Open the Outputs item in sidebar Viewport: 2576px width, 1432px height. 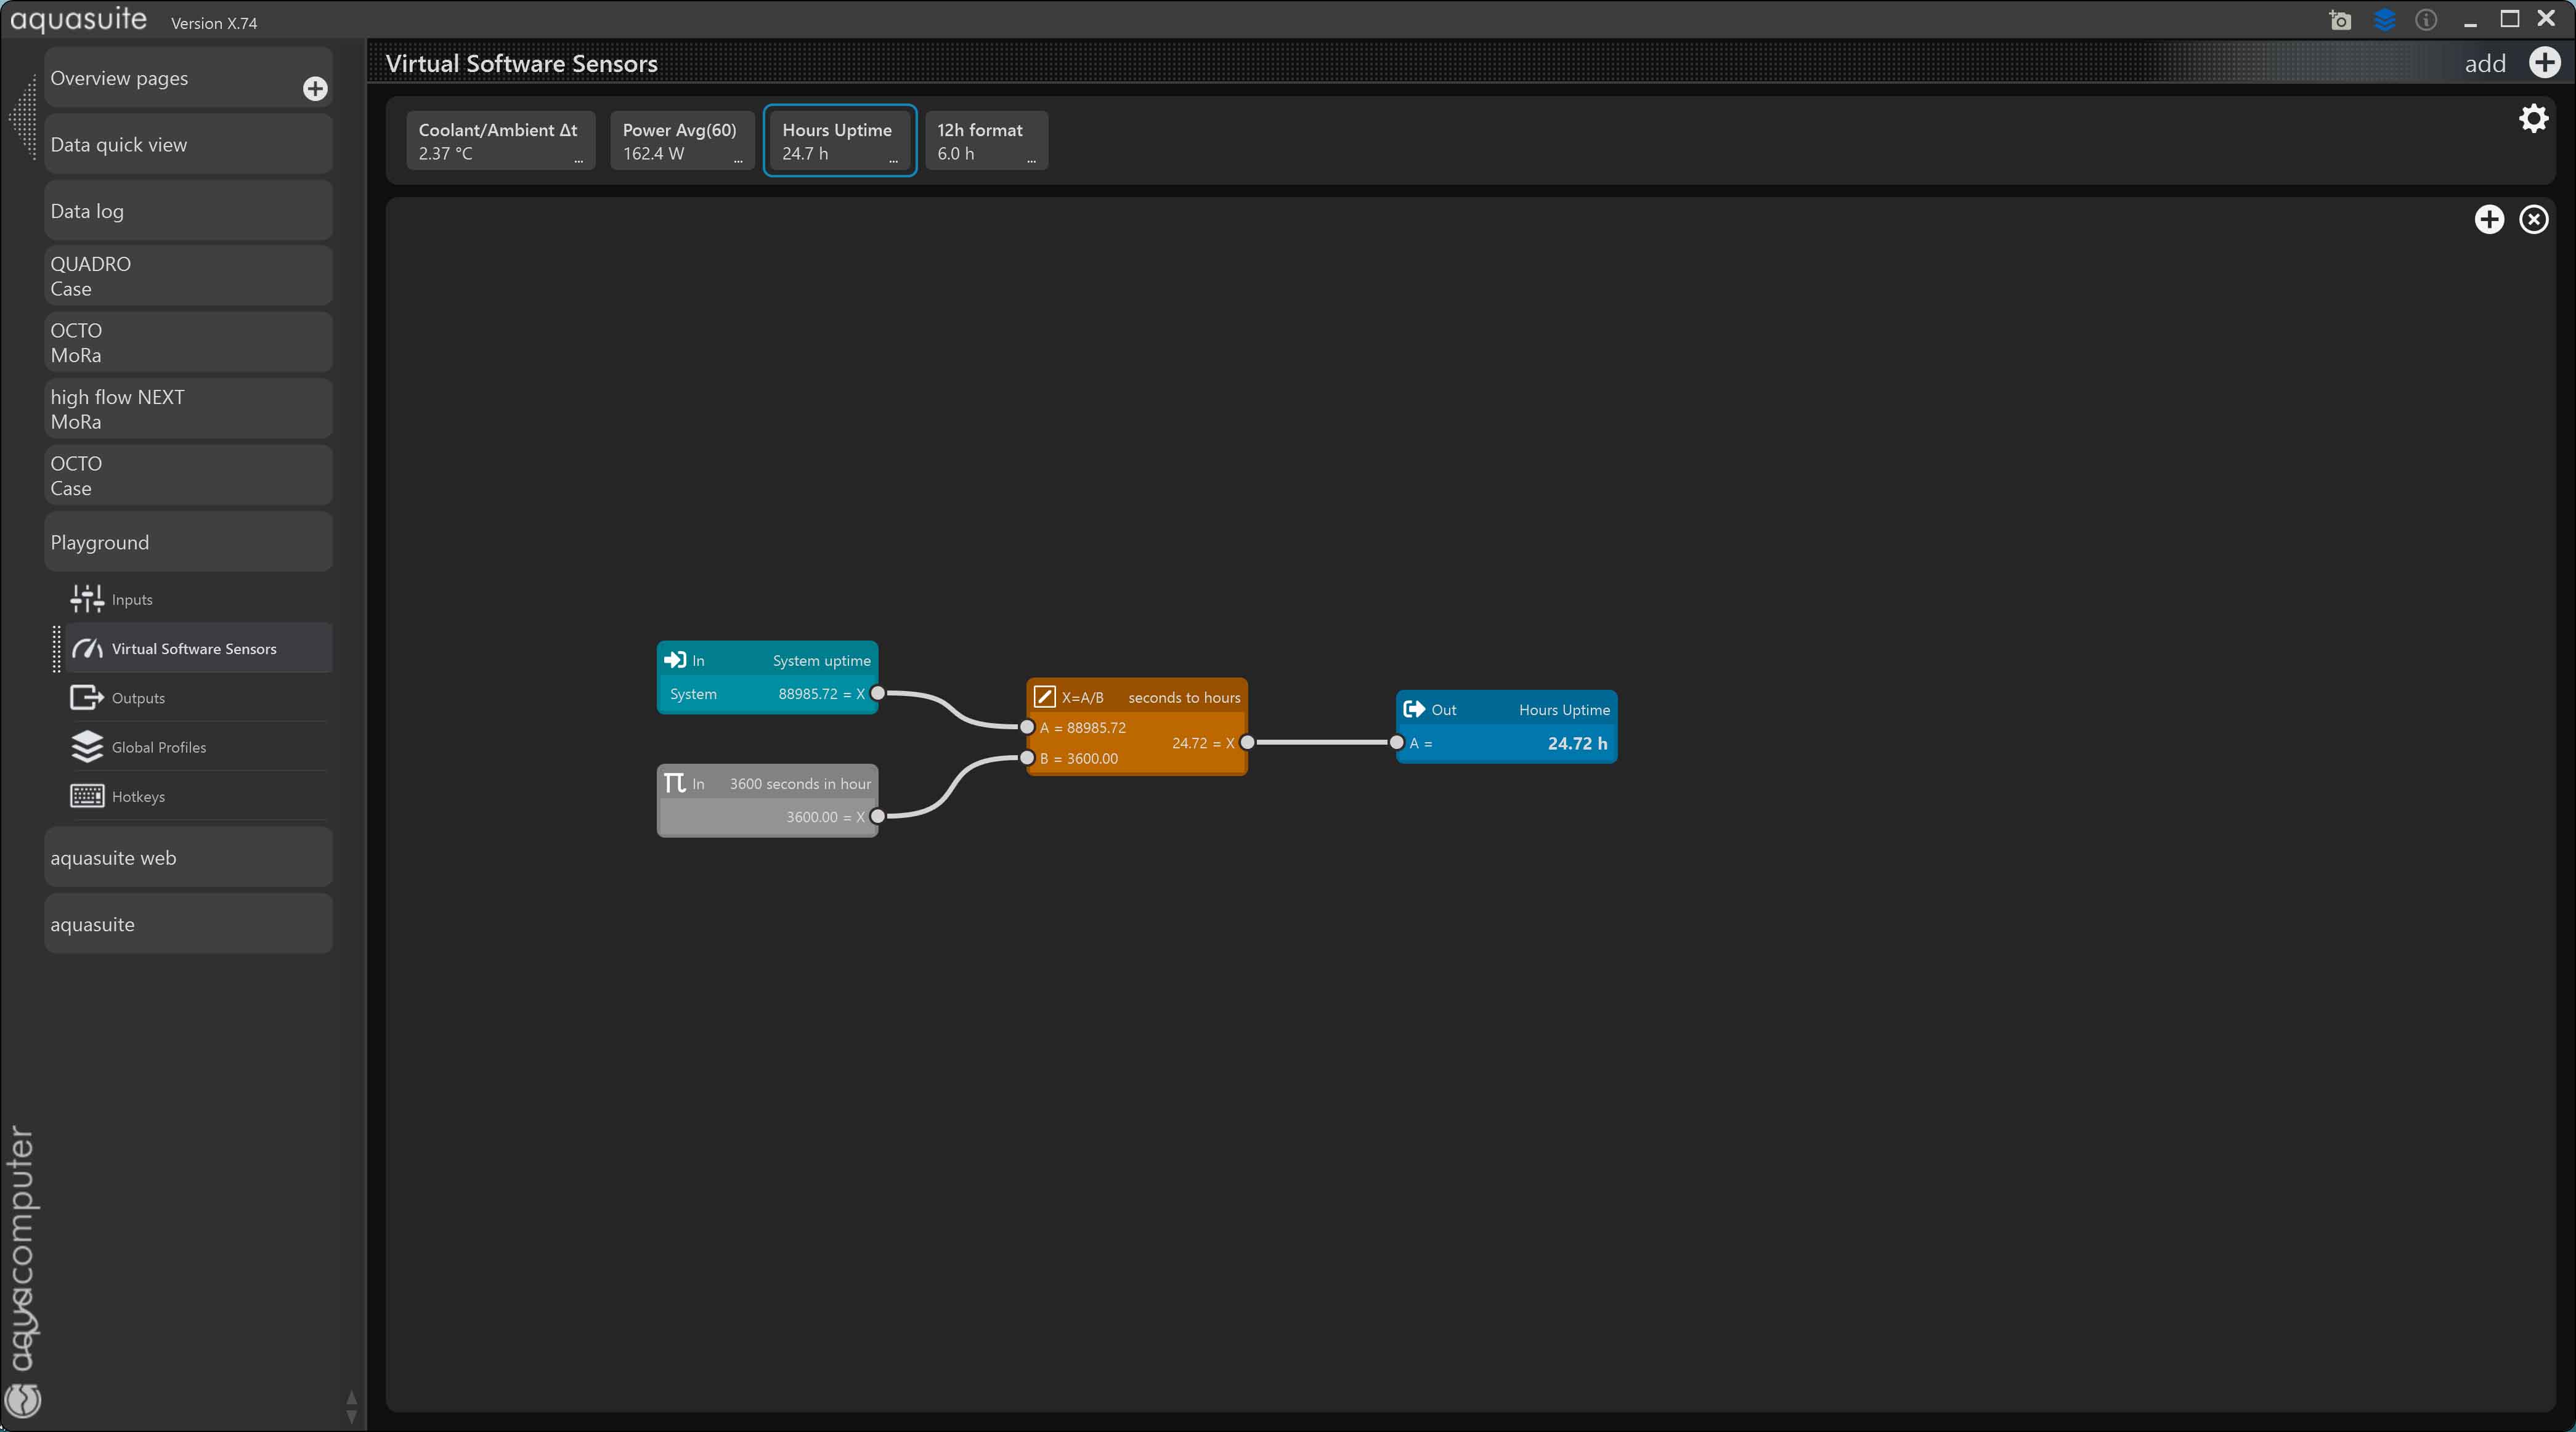(138, 698)
